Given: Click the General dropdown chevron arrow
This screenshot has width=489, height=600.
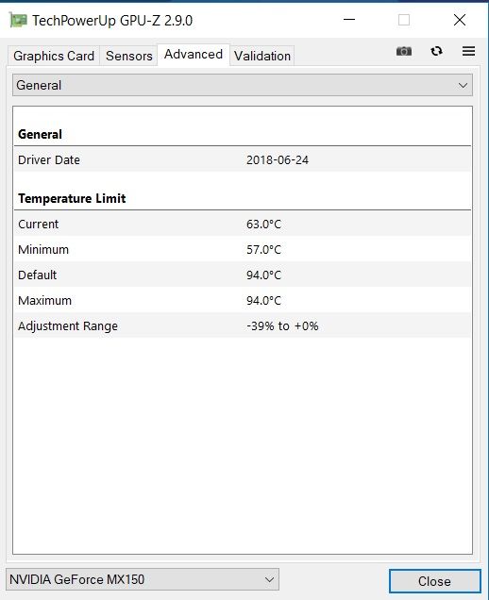Looking at the screenshot, I should pyautogui.click(x=463, y=85).
